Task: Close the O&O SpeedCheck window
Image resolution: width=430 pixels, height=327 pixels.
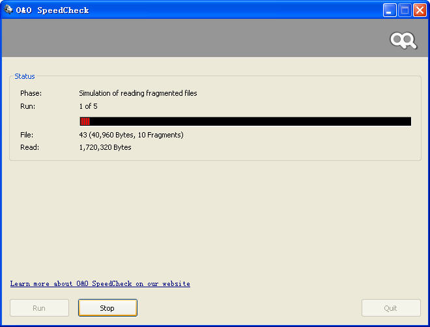Action: [x=420, y=10]
